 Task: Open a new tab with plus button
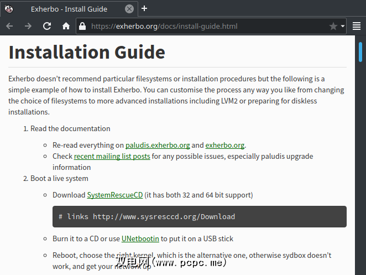(x=144, y=8)
